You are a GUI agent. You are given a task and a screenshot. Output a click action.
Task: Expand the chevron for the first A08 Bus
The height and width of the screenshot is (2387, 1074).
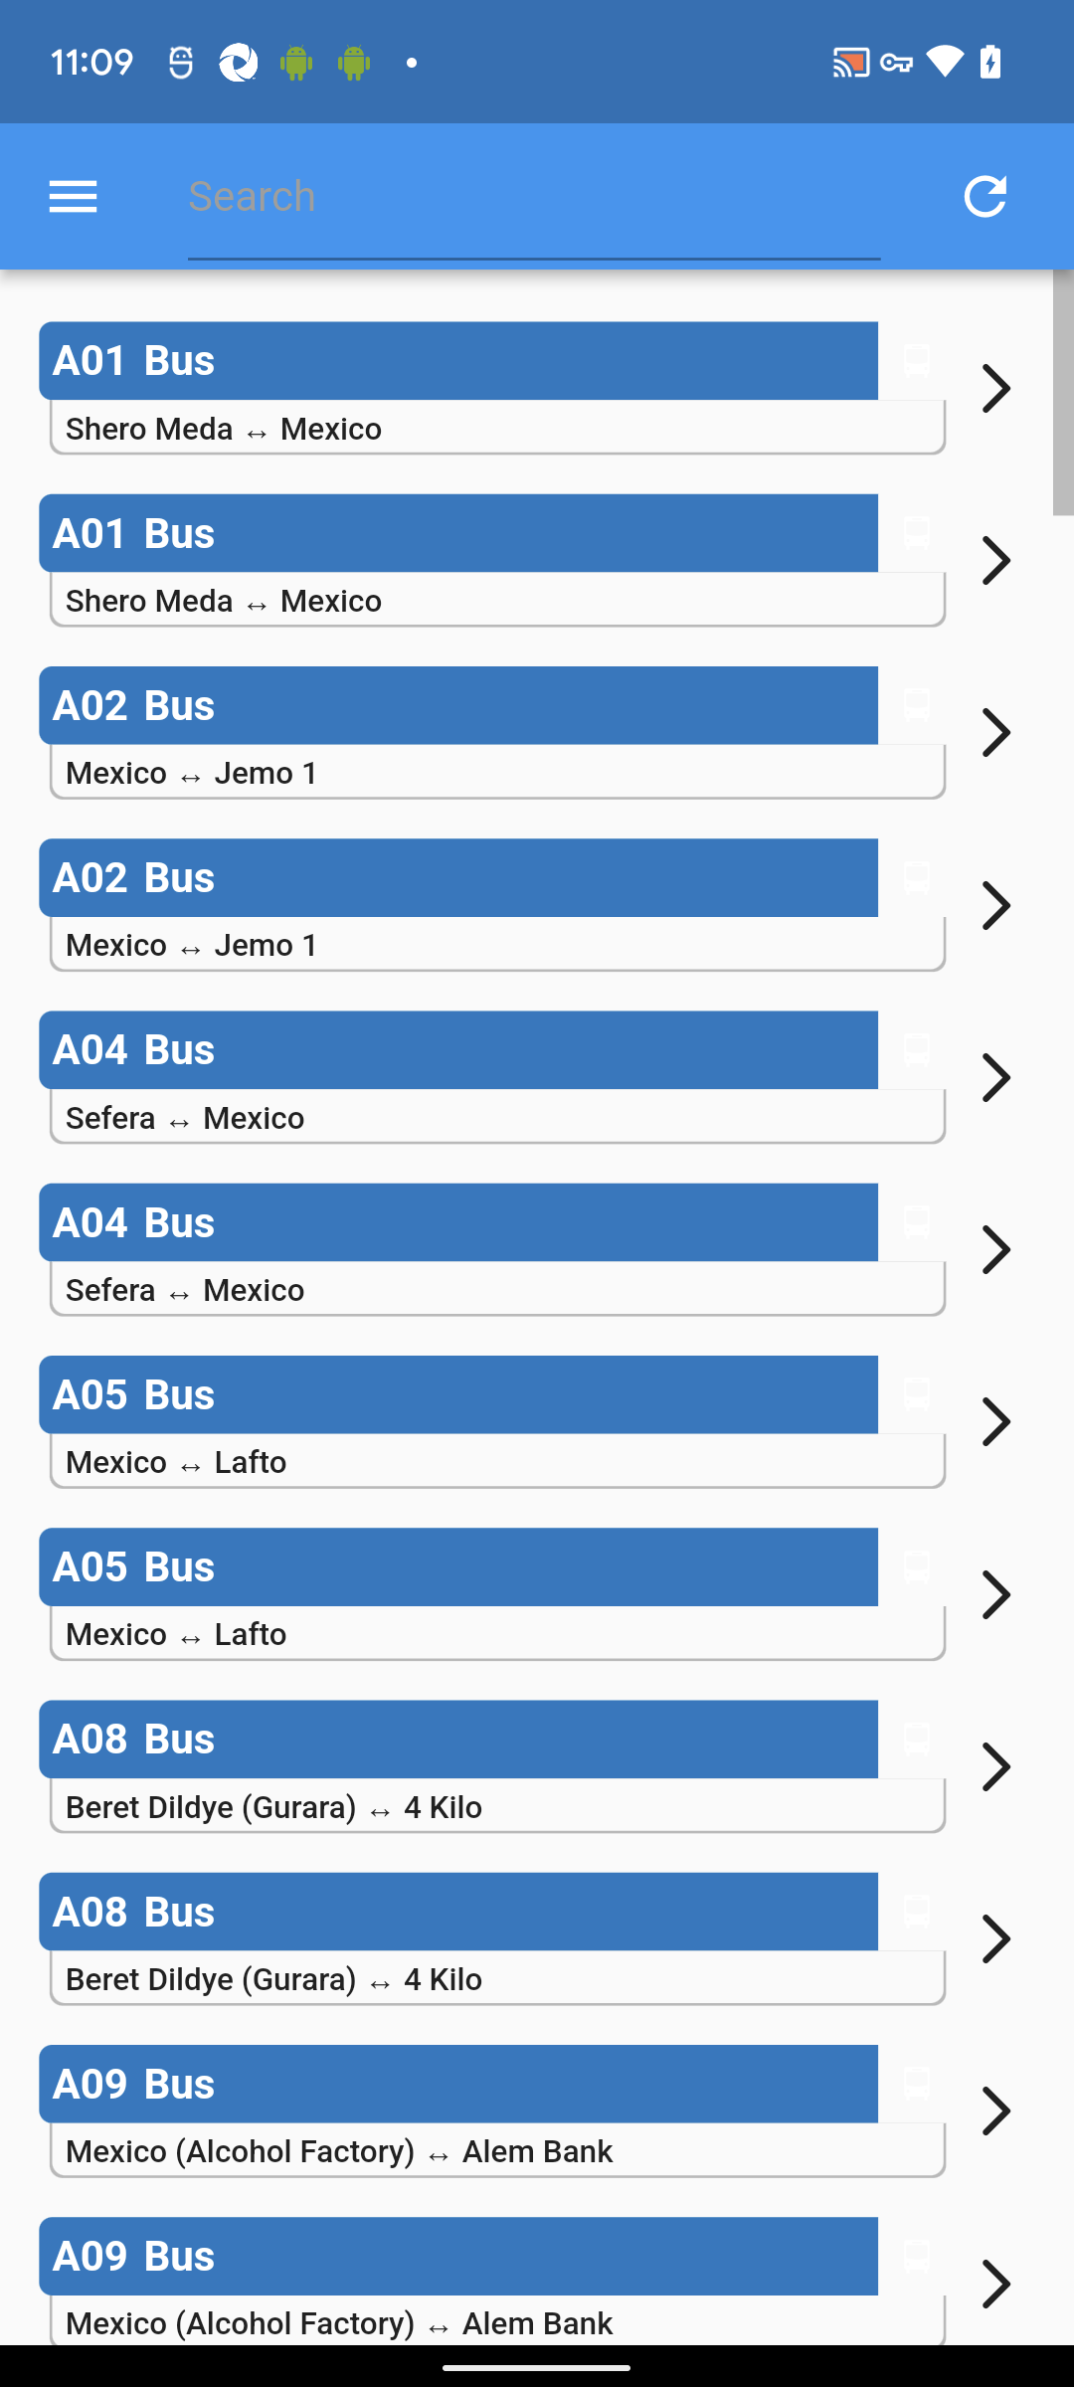[995, 1767]
